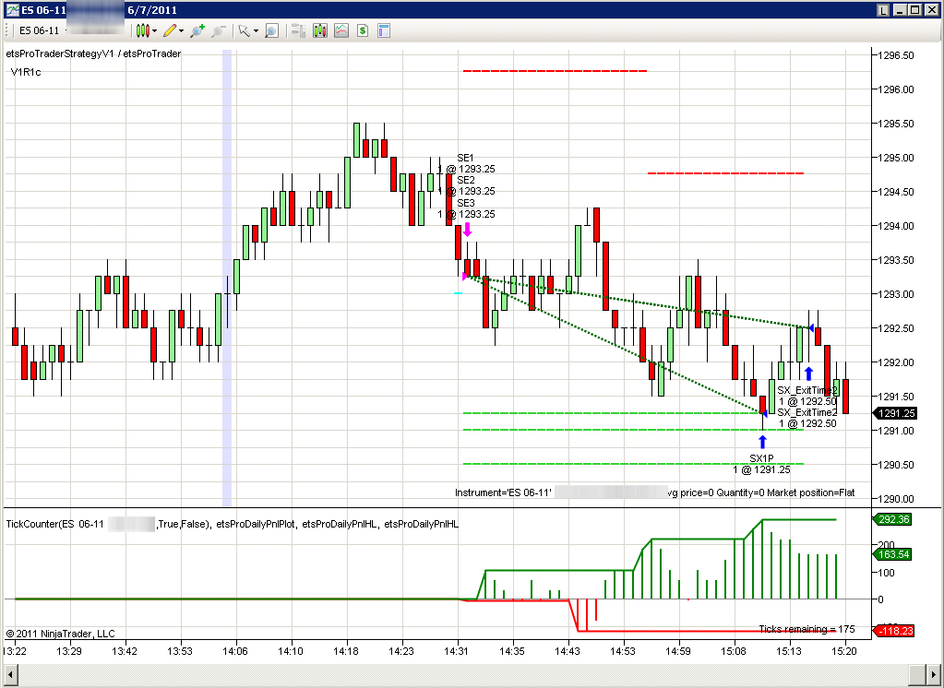Viewport: 944px width, 688px height.
Task: Click the magenta SE entry down arrow marker
Action: 467,230
